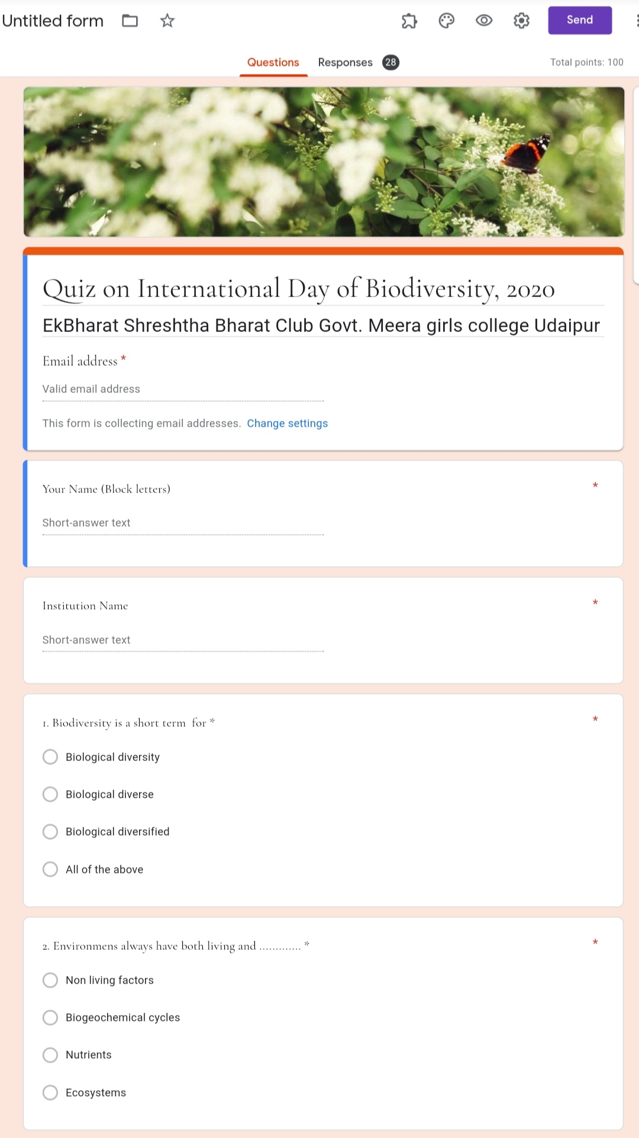Open the Change settings link
639x1138 pixels.
click(288, 423)
